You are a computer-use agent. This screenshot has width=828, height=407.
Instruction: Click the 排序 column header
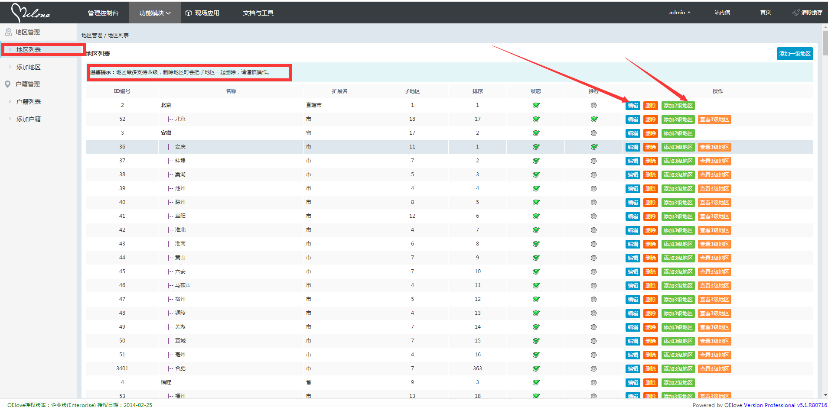coord(478,91)
